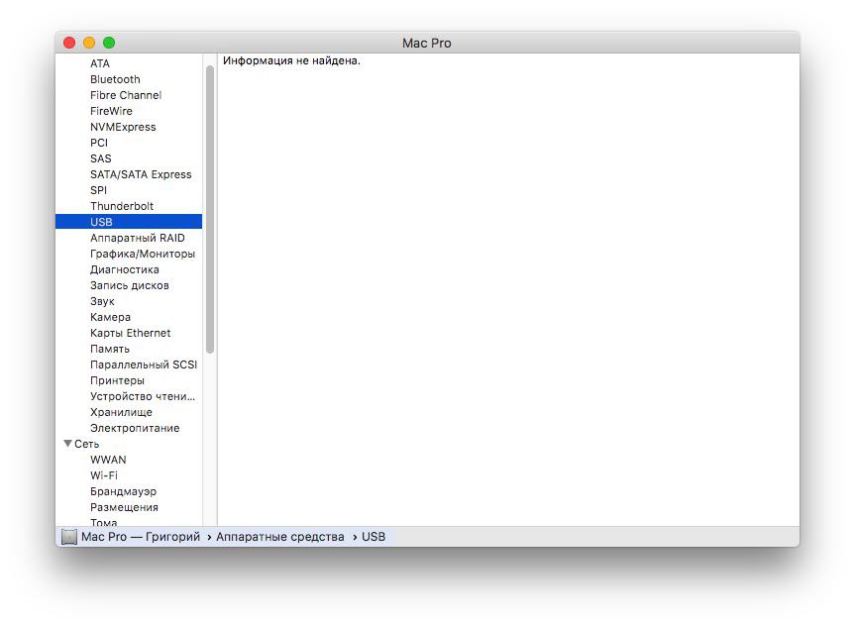Click Mac Pro — Григорий in path bar
Image resolution: width=855 pixels, height=626 pixels.
pos(141,537)
